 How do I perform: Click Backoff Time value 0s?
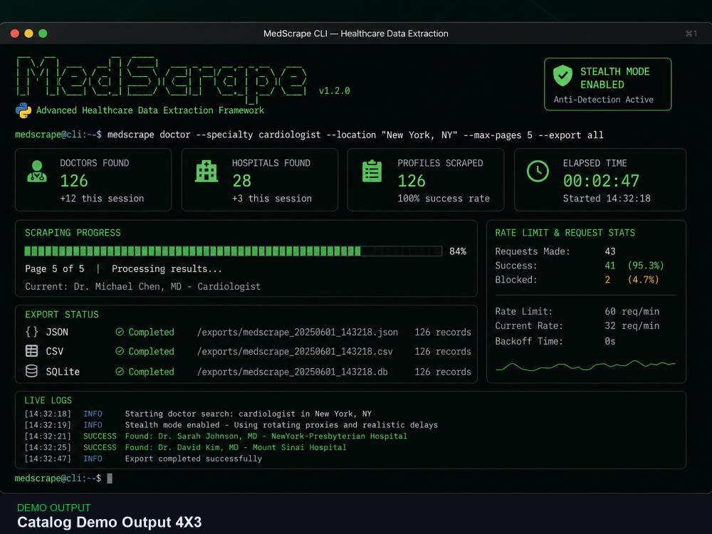pos(610,341)
